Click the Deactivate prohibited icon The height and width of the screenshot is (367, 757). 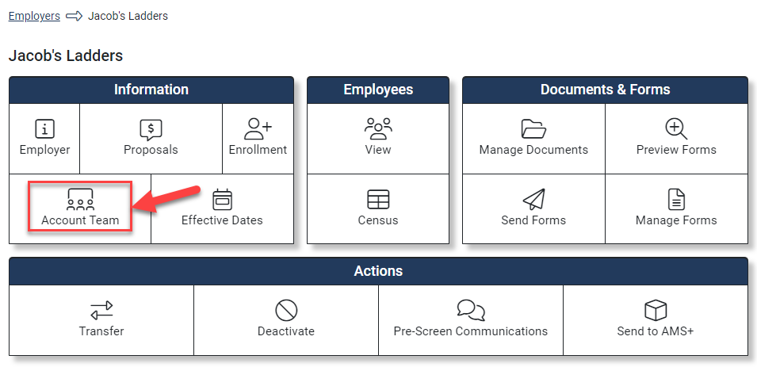(286, 310)
